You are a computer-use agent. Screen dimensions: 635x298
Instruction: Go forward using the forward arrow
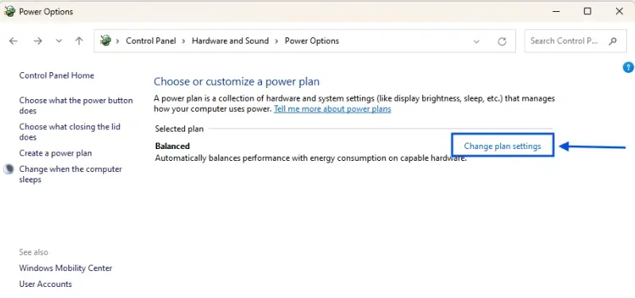pos(37,41)
